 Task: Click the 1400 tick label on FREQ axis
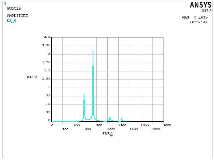click(134, 129)
